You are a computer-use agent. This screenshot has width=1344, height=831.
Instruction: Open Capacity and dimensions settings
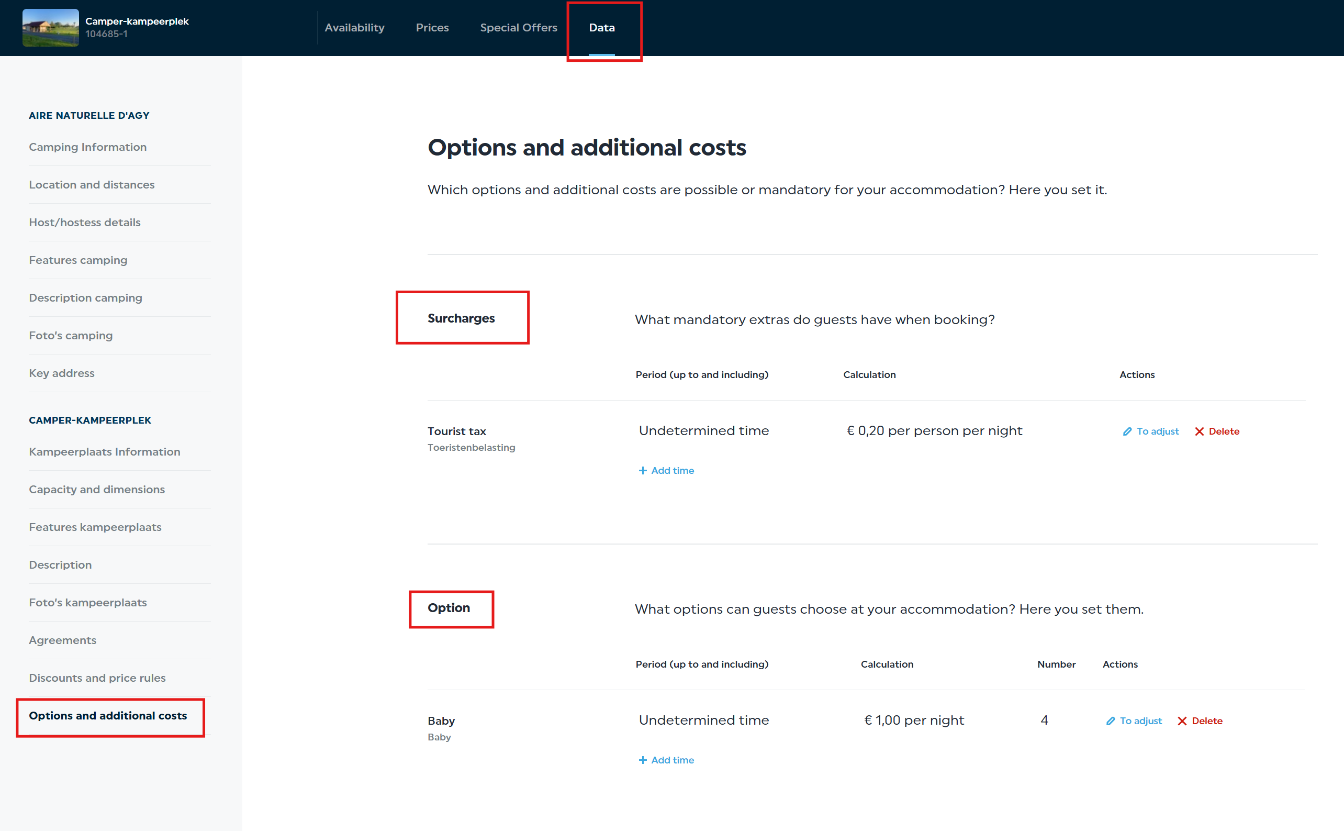coord(97,489)
